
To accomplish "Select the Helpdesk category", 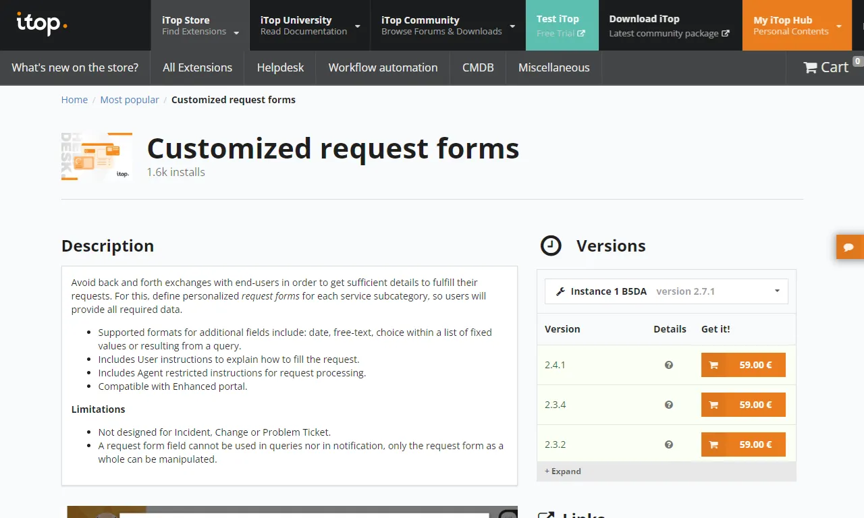I will (x=280, y=67).
